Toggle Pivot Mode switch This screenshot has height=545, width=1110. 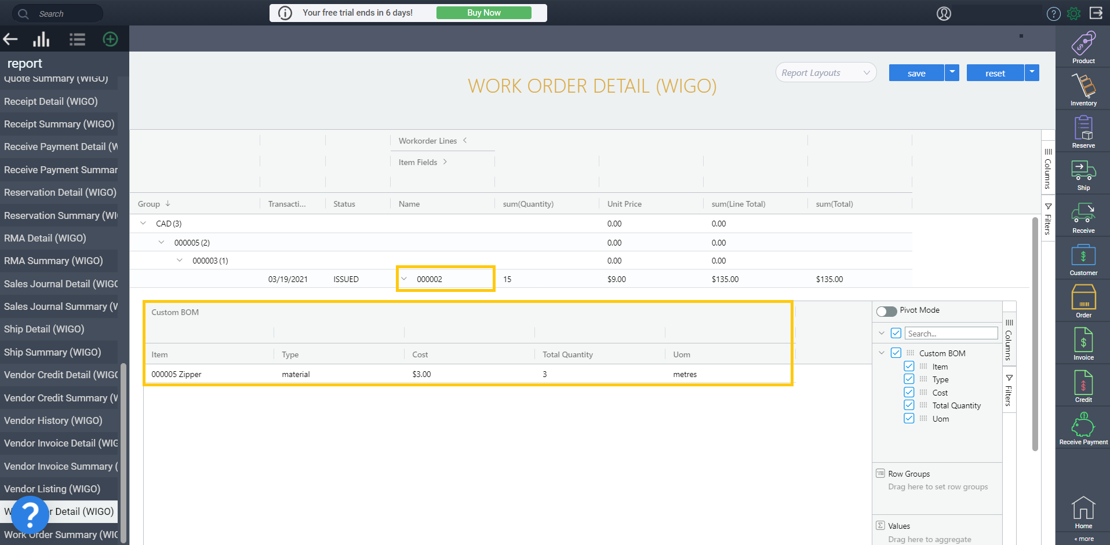pyautogui.click(x=887, y=311)
